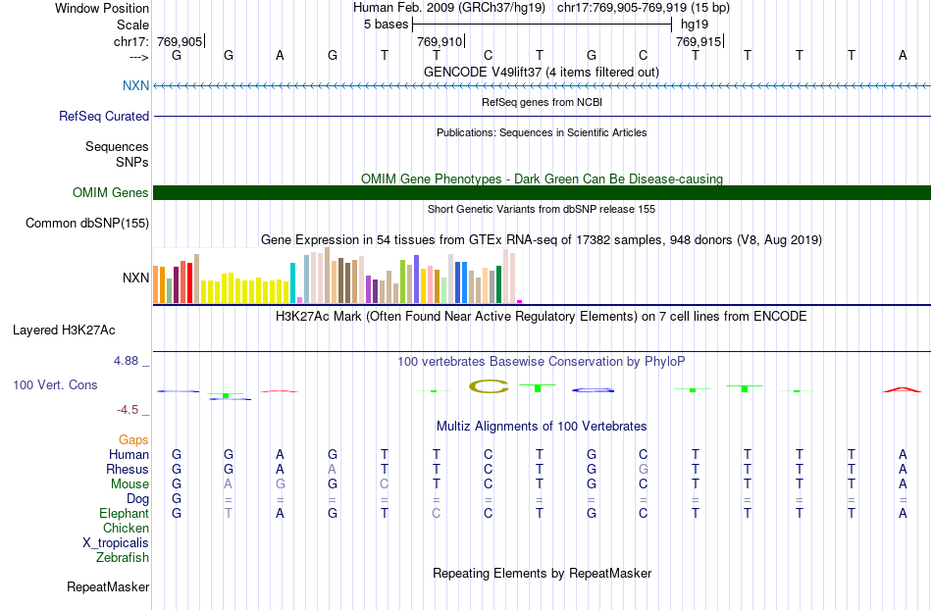Click the chr17: base position label

click(130, 41)
